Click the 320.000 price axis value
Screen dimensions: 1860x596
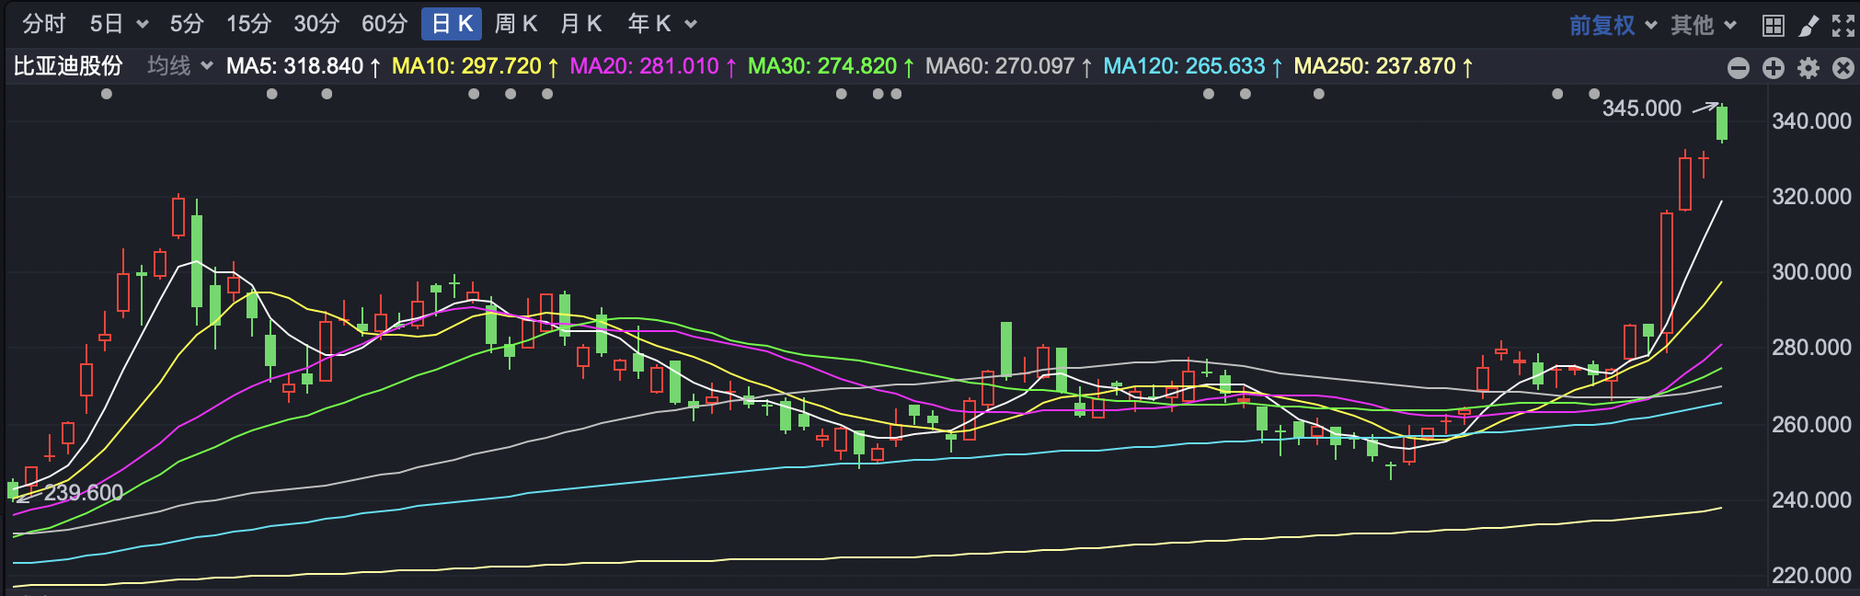[1811, 197]
